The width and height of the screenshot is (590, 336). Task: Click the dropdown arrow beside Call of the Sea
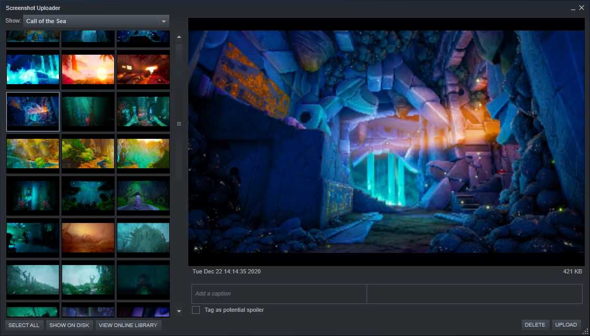pos(164,22)
